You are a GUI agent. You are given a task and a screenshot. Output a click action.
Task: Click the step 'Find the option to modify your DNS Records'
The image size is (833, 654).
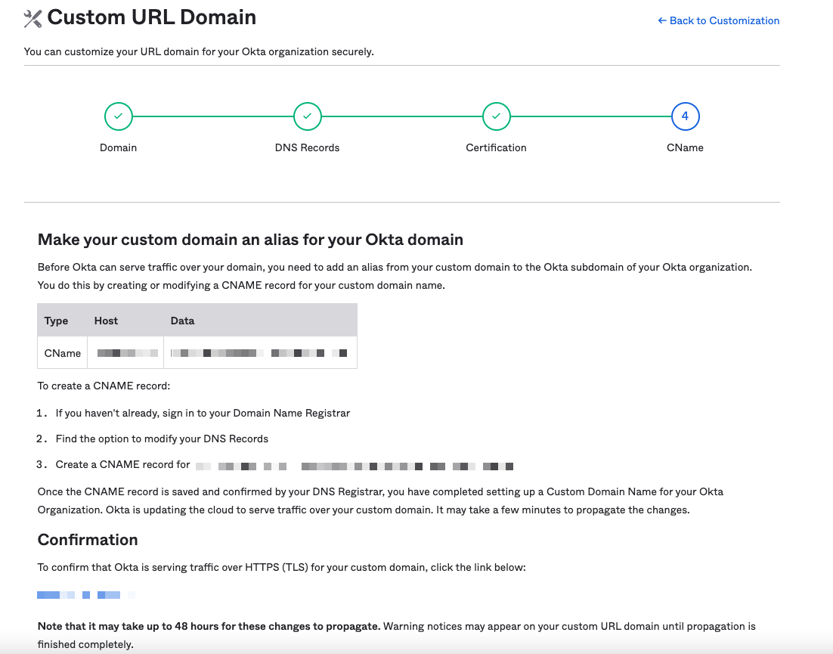[162, 439]
